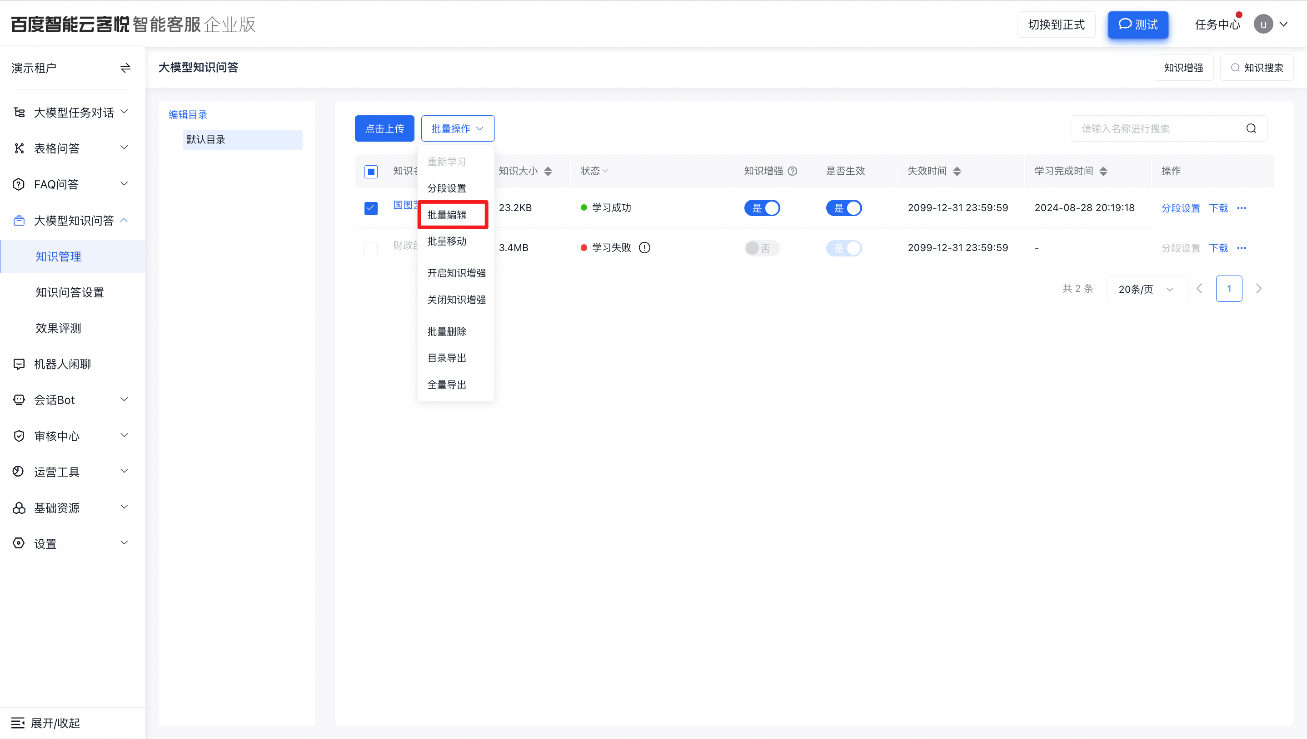The width and height of the screenshot is (1307, 739).
Task: Collapse the 大模型知识问答 menu chevron
Action: (124, 220)
